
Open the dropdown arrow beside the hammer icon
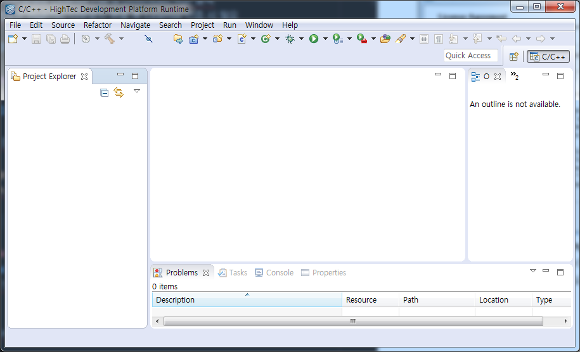coord(121,39)
